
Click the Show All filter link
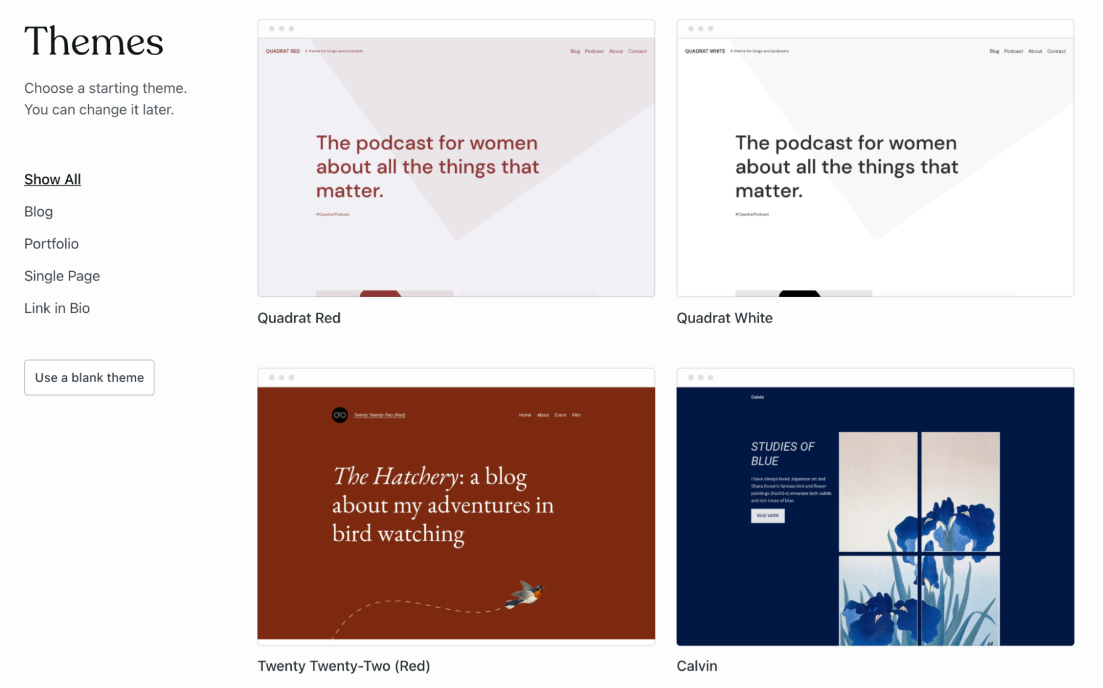[x=52, y=178]
